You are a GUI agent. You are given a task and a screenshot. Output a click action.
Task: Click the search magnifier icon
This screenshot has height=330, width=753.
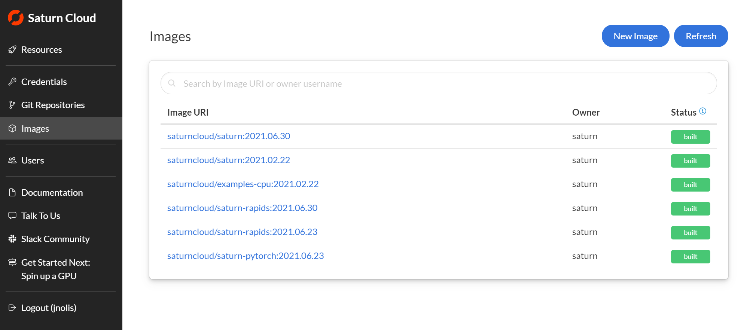point(172,83)
